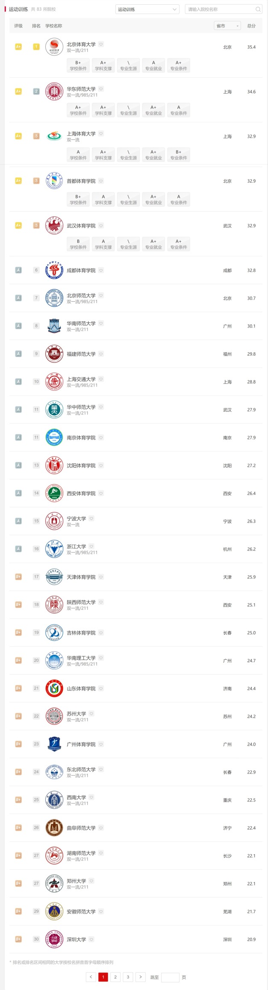Screen dimensions: 268x990
Task: Click the East China Normal University emblem
Action: tap(54, 91)
